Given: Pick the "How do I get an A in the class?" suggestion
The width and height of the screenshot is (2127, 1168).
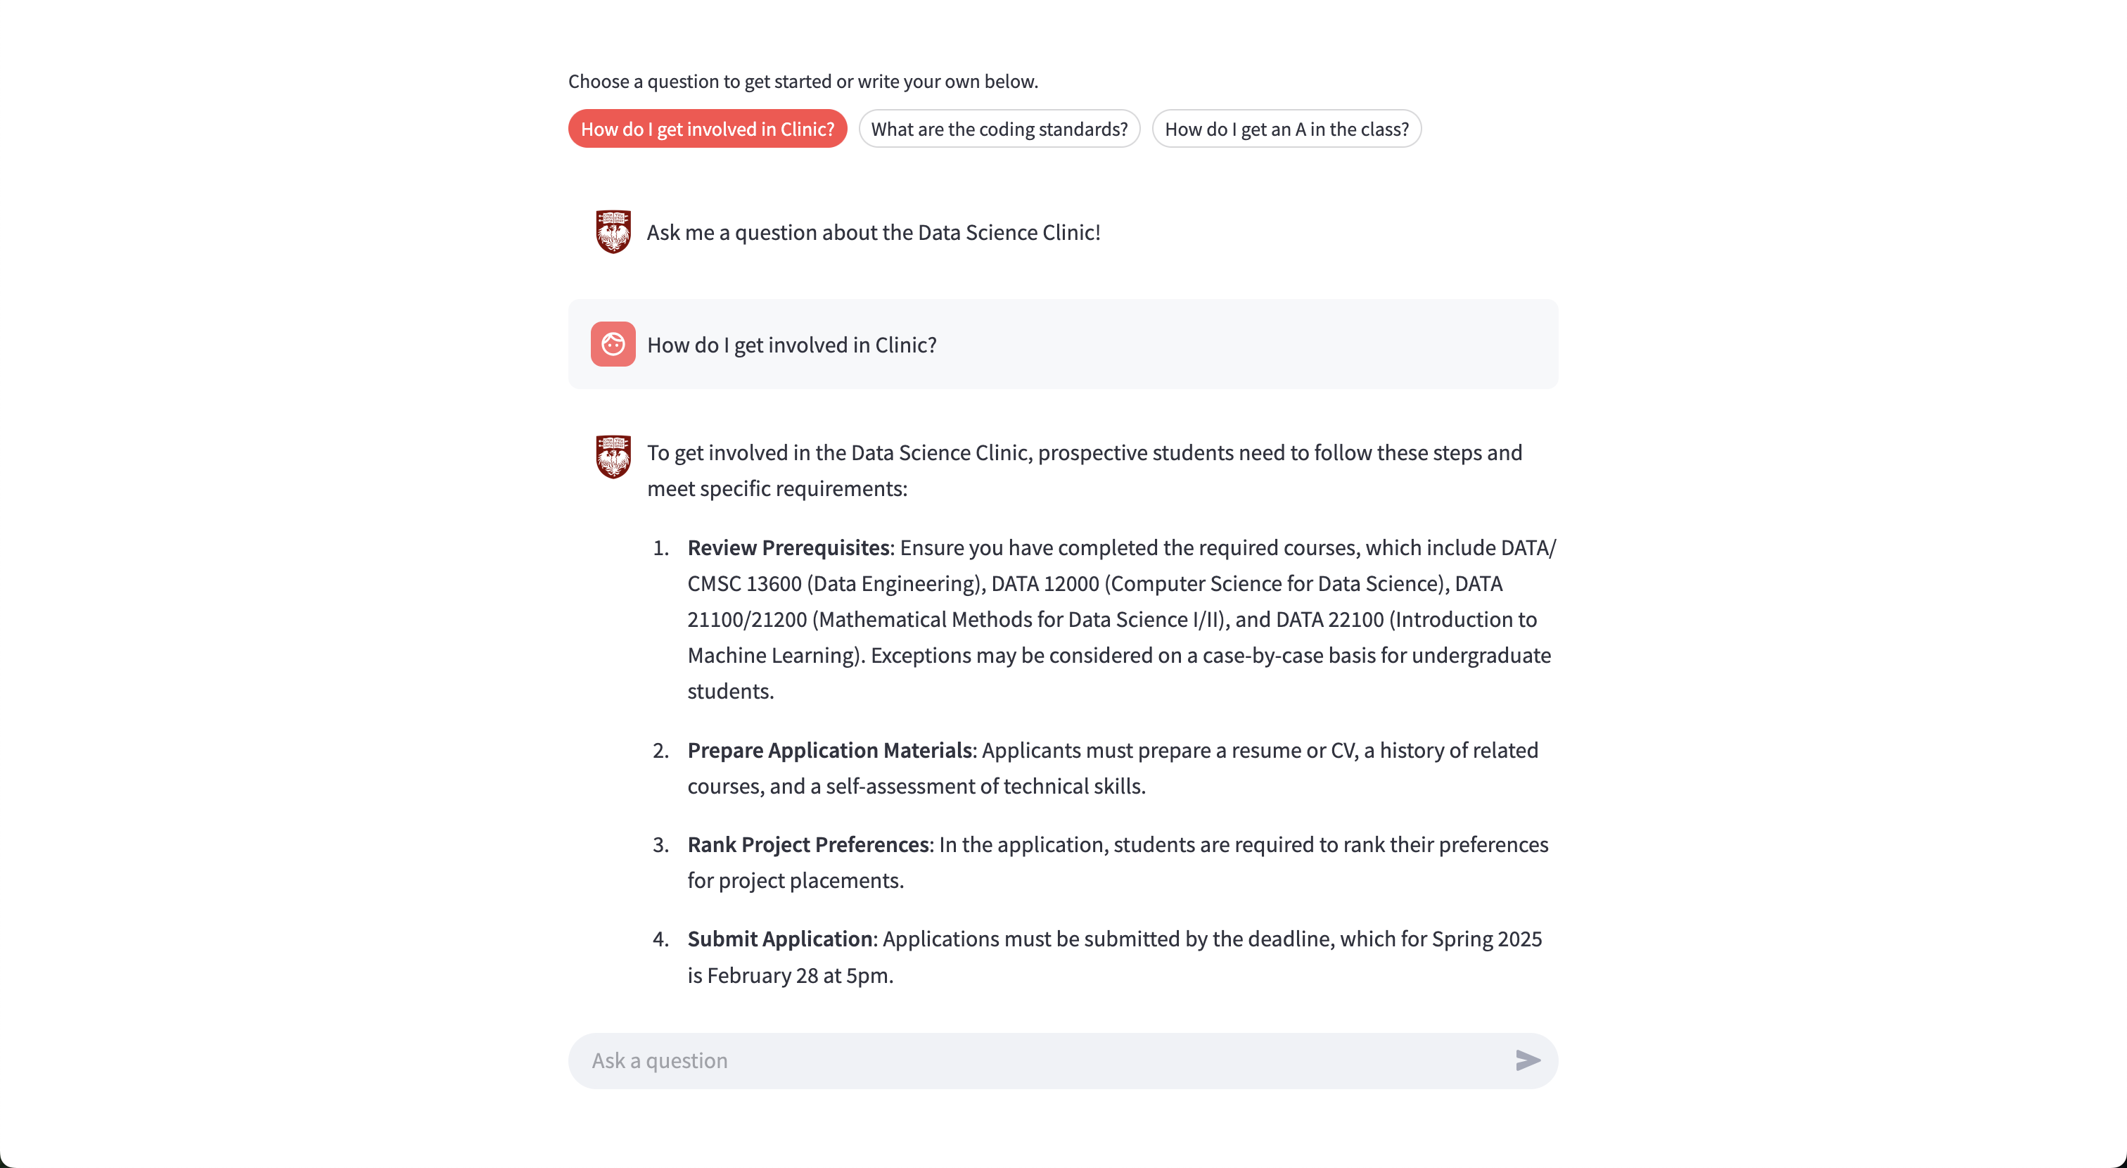Looking at the screenshot, I should coord(1286,129).
